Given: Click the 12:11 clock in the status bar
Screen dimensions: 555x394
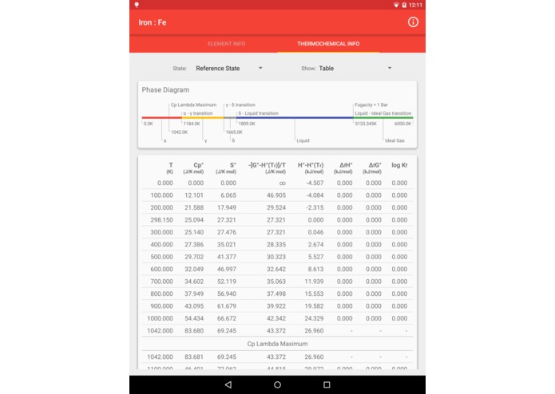Looking at the screenshot, I should click(x=415, y=6).
